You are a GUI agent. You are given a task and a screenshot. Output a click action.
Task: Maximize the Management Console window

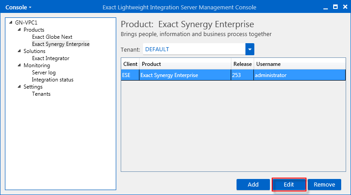pyautogui.click(x=335, y=7)
